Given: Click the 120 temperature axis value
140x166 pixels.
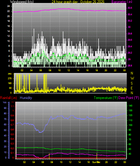Looking at the screenshot, I should coord(130,115).
